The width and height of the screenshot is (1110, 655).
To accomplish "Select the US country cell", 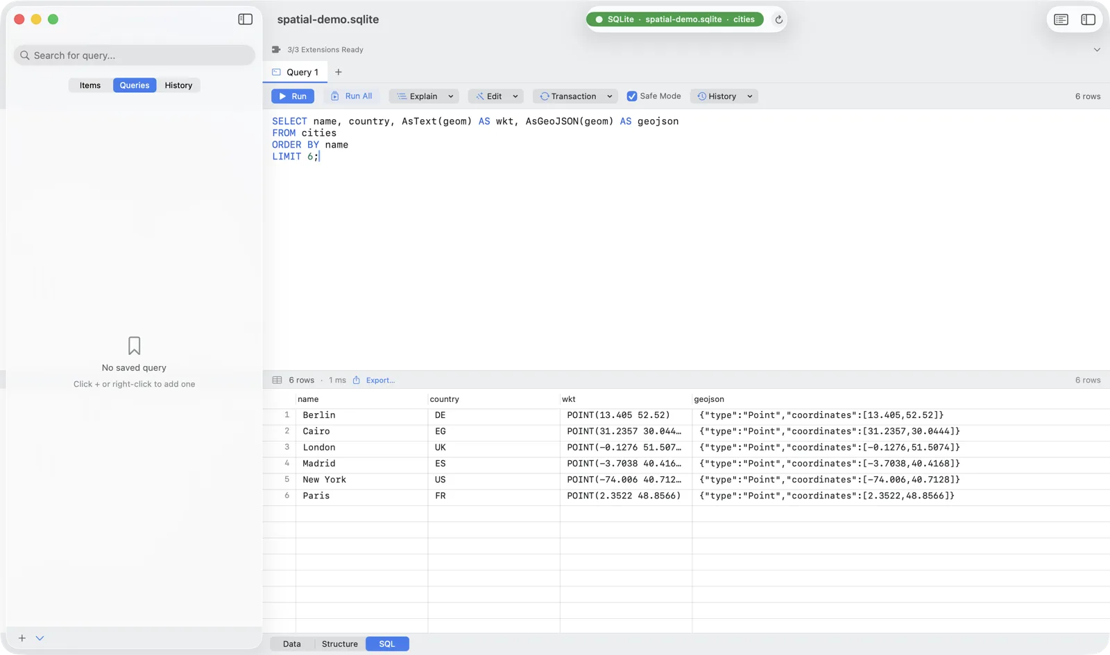I will (x=494, y=480).
